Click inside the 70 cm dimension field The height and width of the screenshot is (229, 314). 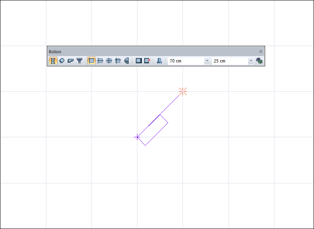pos(185,61)
